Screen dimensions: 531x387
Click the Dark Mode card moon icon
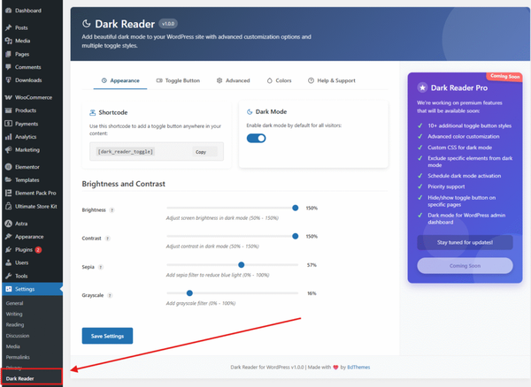pyautogui.click(x=250, y=112)
